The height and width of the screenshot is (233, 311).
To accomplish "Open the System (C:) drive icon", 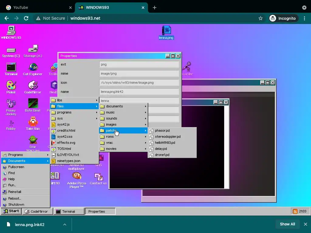I will (x=11, y=52).
